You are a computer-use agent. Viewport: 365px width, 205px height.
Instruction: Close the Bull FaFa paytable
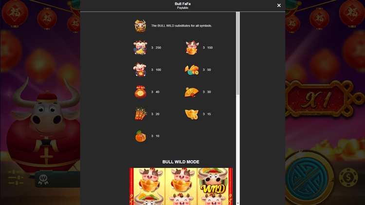[279, 5]
